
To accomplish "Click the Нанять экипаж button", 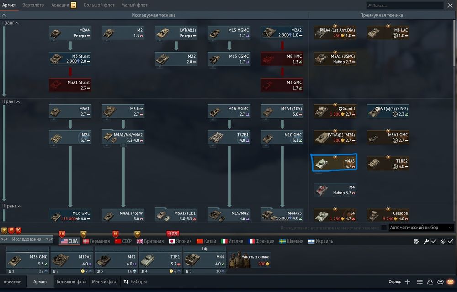I will pos(249,260).
